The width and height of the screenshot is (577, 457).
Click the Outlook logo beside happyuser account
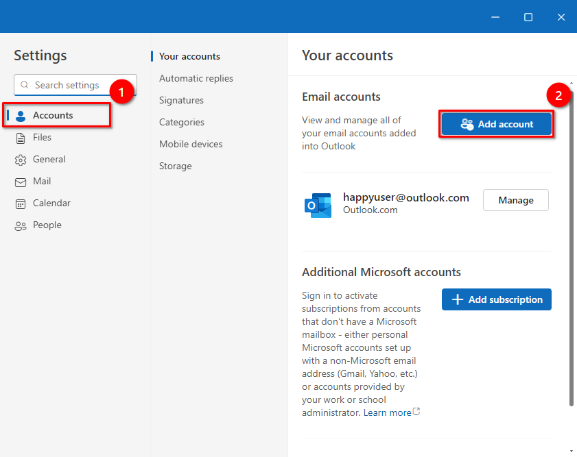[318, 205]
